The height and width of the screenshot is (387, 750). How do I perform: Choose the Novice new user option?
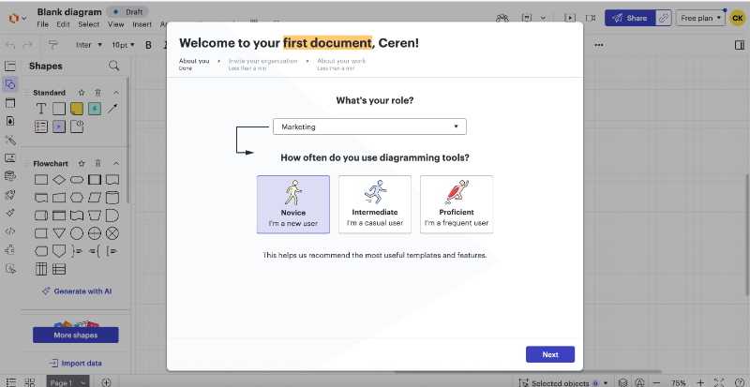tap(293, 204)
